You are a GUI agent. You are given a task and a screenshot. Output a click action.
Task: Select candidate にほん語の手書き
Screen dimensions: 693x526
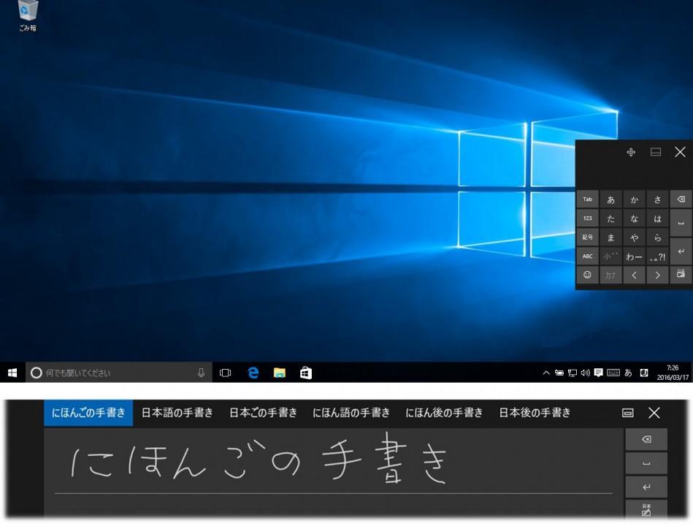pos(351,413)
